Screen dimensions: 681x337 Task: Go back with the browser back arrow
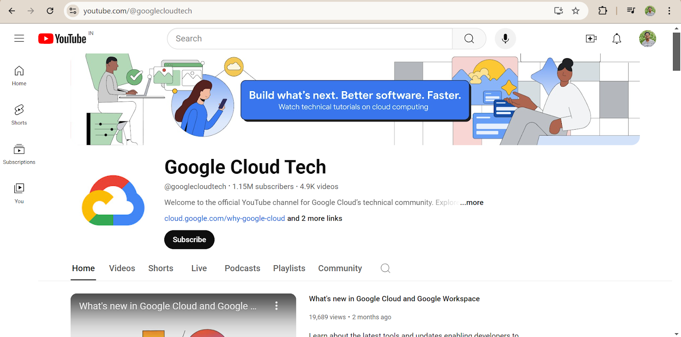(12, 11)
